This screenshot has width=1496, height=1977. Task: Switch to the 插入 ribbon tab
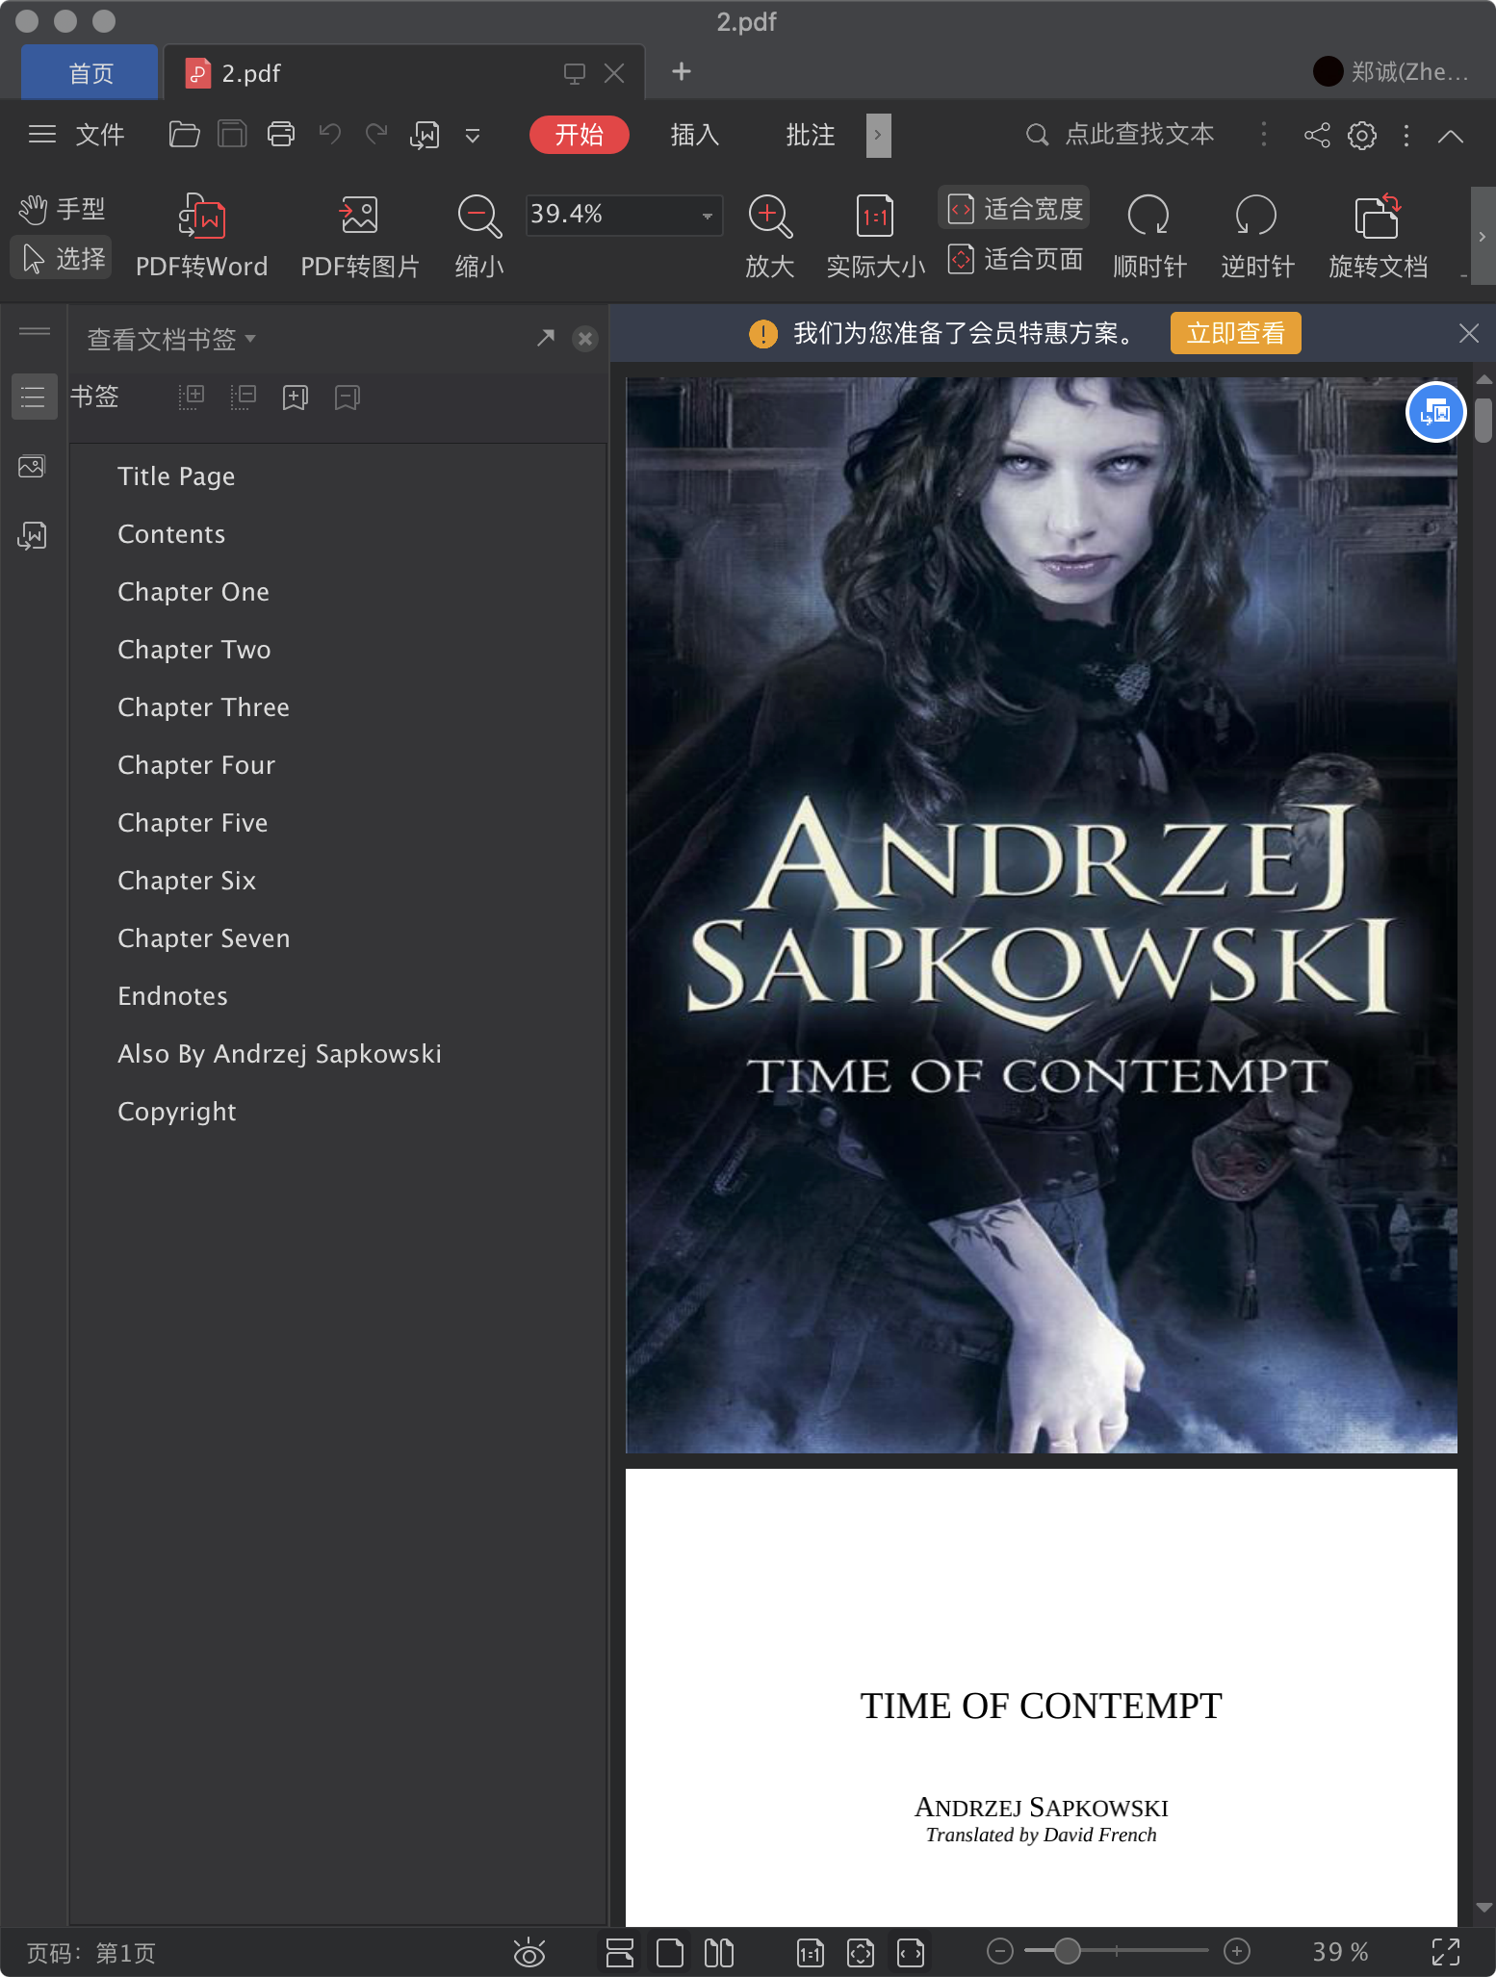coord(694,136)
